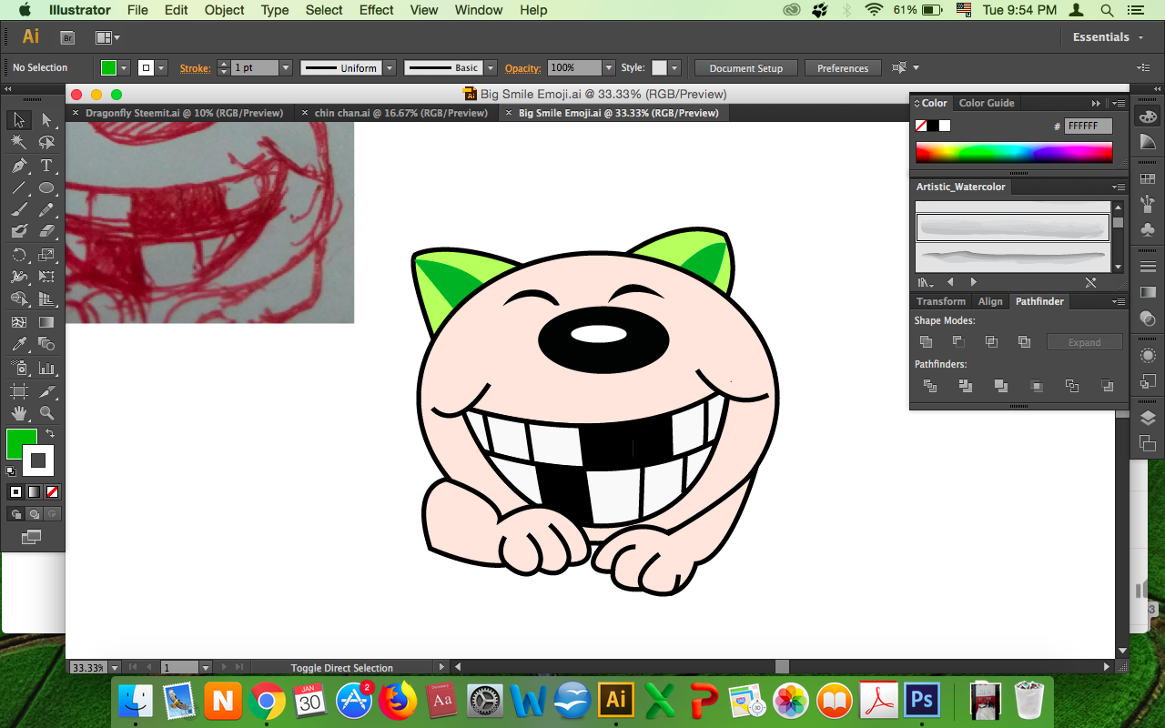Image resolution: width=1165 pixels, height=728 pixels.
Task: Select the Pencil tool
Action: pyautogui.click(x=46, y=209)
